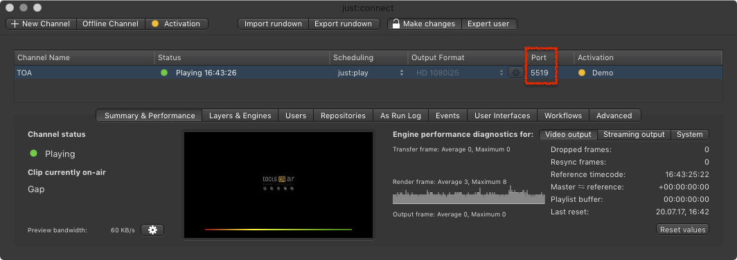This screenshot has width=737, height=260.
Task: Click the Reference timecode value 16:43:25:22
Action: [686, 174]
